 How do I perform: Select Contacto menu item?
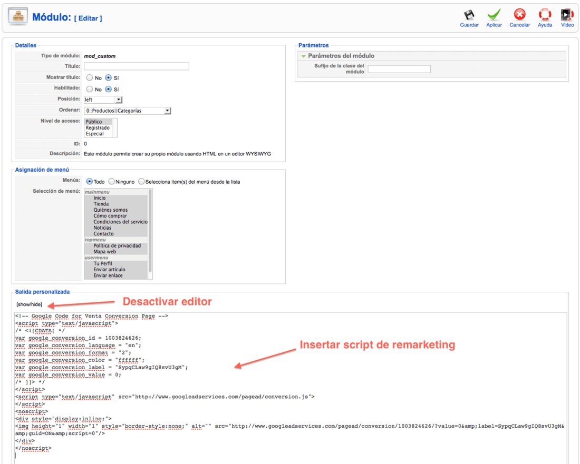pyautogui.click(x=116, y=234)
